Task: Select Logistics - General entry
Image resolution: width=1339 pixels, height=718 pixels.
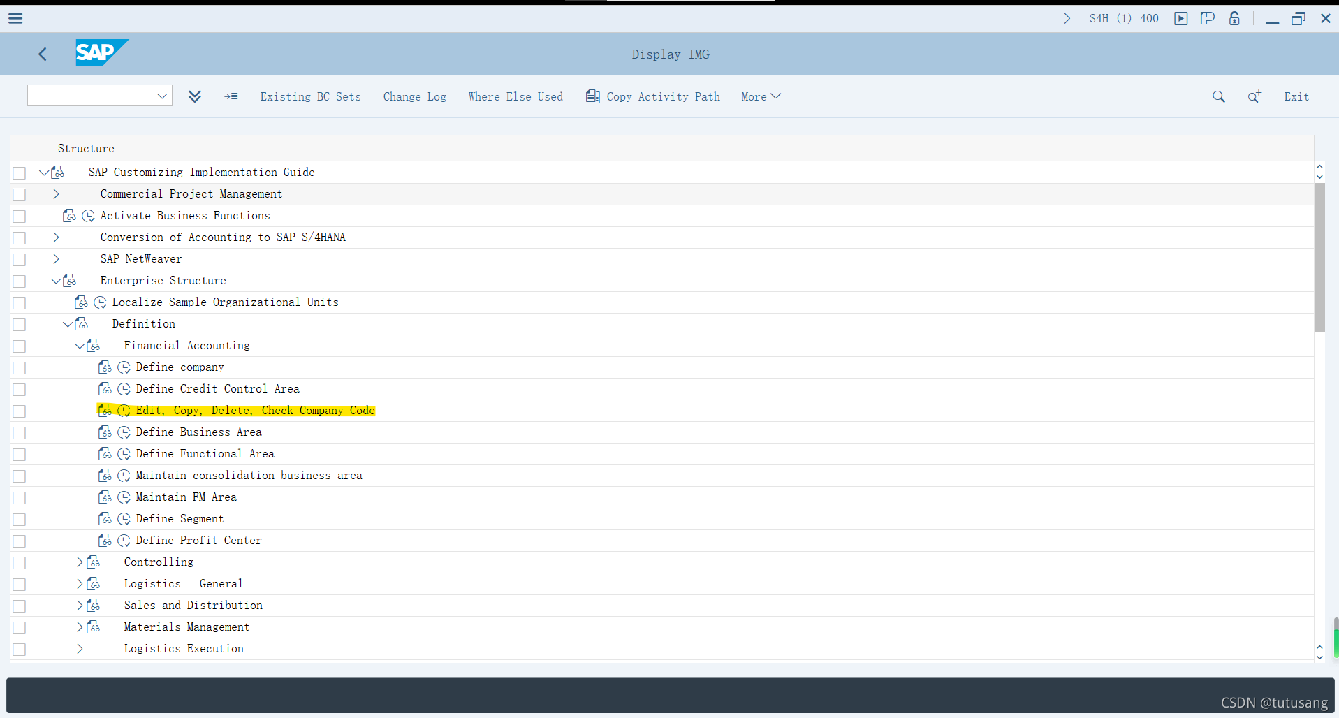Action: [184, 584]
